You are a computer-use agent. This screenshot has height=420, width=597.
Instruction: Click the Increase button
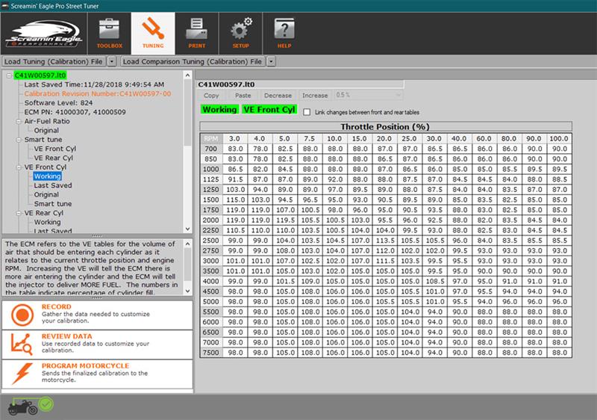314,96
